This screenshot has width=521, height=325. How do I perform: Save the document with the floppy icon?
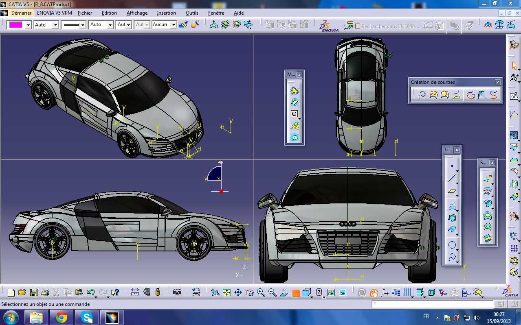tap(33, 292)
